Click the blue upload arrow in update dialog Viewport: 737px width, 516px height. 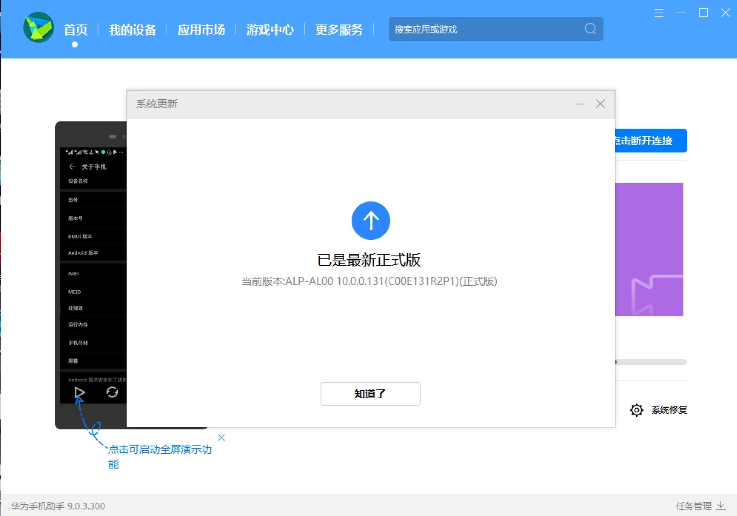pyautogui.click(x=370, y=221)
